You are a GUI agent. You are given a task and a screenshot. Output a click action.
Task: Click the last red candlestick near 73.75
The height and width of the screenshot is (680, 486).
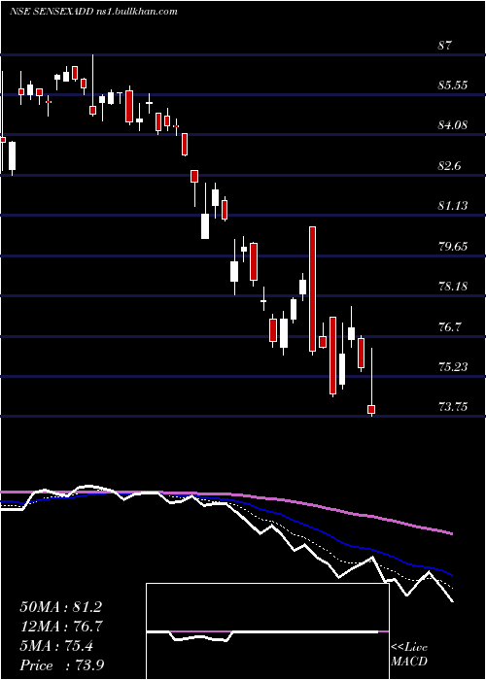(371, 409)
